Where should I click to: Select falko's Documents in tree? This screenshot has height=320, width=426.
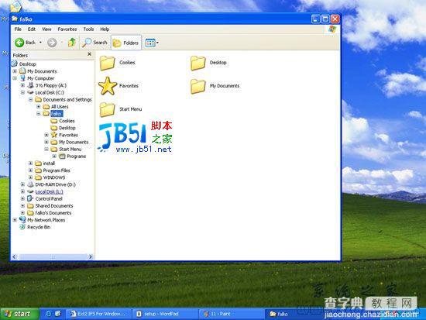(53, 213)
